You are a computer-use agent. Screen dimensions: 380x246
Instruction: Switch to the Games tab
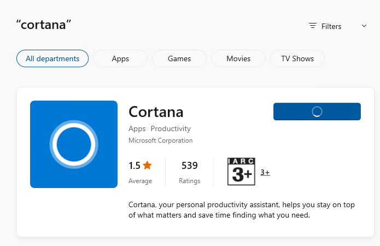[x=179, y=58]
